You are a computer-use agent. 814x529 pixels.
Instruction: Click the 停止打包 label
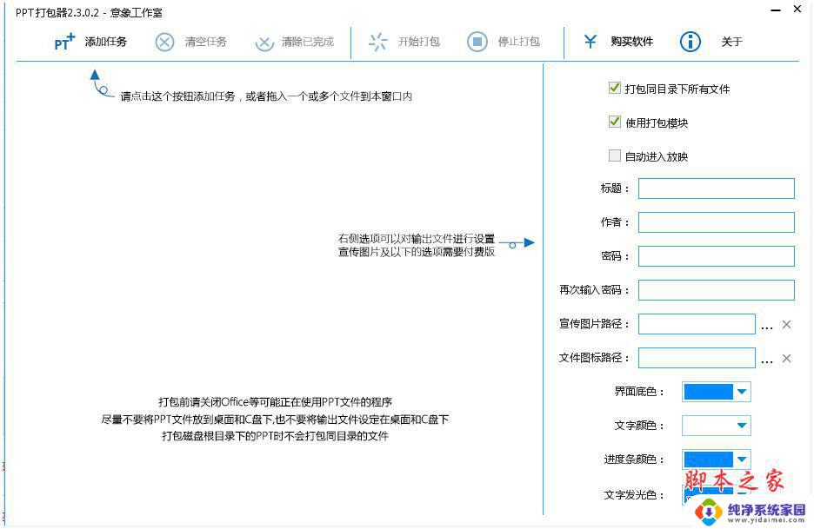tap(519, 42)
